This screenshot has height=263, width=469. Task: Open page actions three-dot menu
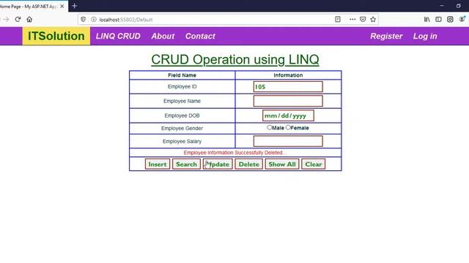tap(352, 20)
